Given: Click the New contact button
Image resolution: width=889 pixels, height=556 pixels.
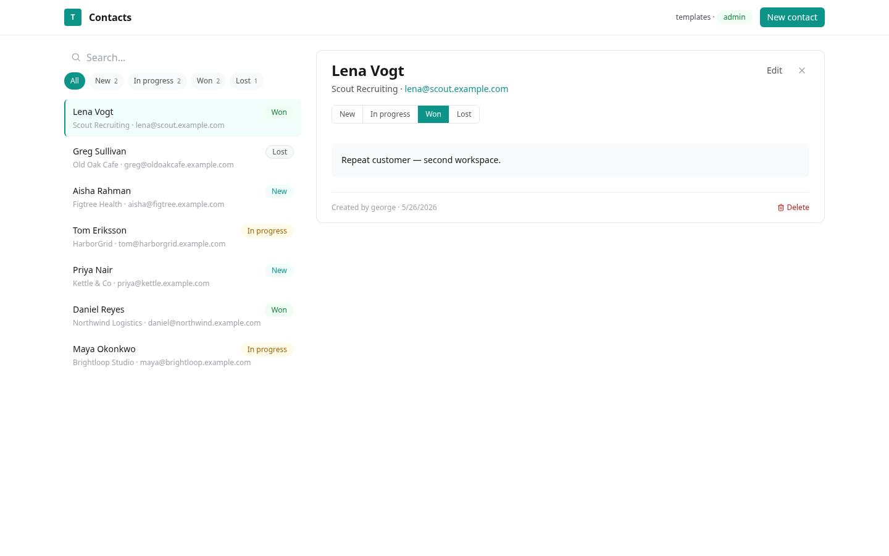Looking at the screenshot, I should (792, 17).
